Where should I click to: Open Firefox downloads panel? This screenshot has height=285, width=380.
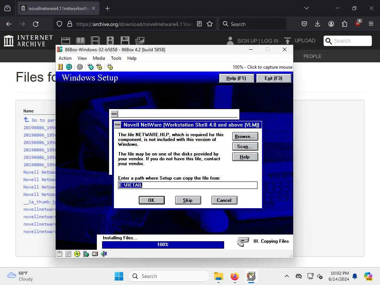click(x=318, y=24)
